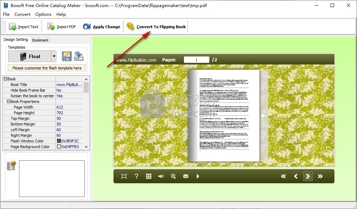The image size is (357, 209).
Task: Click the Page Width property label
Action: point(24,107)
